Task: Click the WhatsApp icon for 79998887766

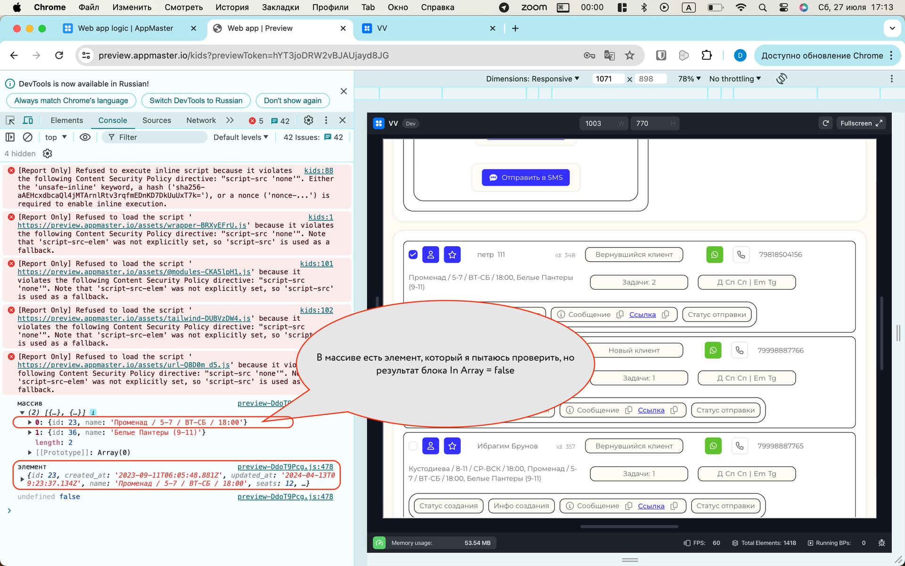Action: [x=713, y=350]
